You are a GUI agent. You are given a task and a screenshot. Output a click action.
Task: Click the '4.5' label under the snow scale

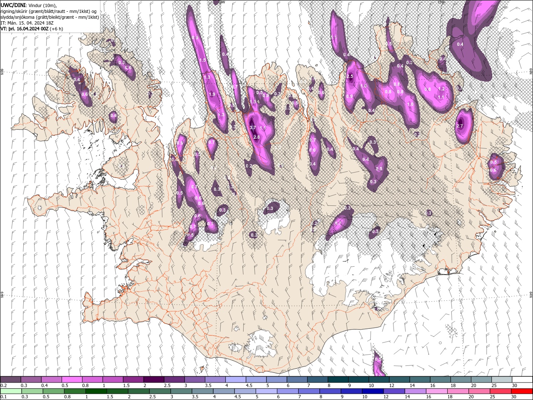point(249,385)
